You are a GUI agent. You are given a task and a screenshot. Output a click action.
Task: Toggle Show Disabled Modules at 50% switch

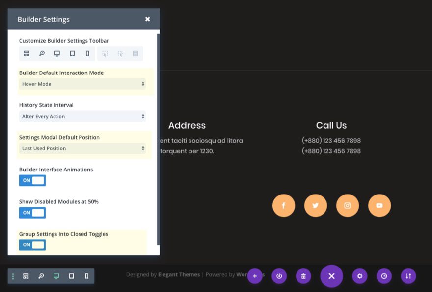pos(32,213)
